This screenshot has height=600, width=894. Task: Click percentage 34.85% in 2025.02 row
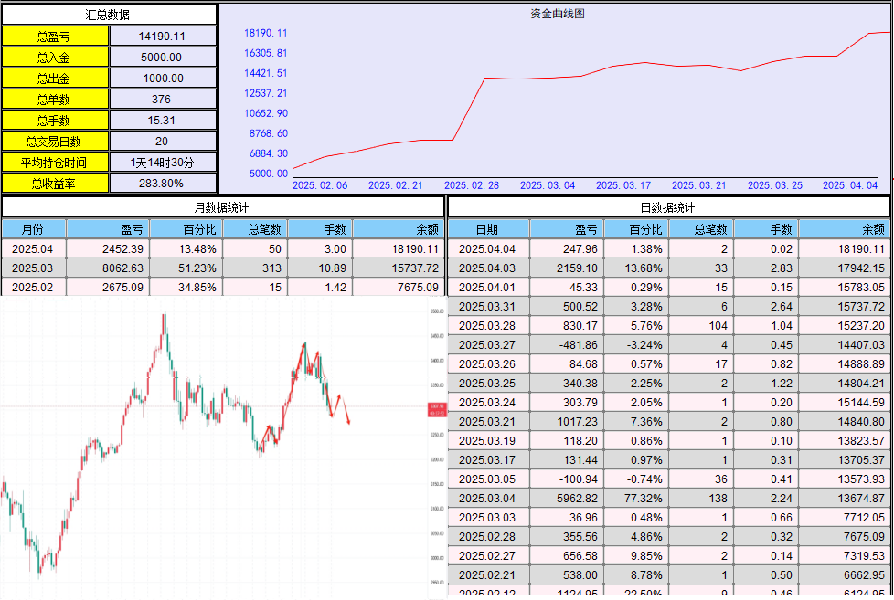(186, 287)
